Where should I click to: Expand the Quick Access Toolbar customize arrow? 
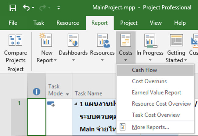58,8
